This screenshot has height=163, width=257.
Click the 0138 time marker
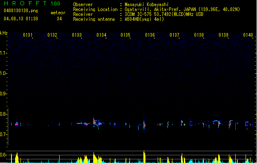tap(199, 35)
